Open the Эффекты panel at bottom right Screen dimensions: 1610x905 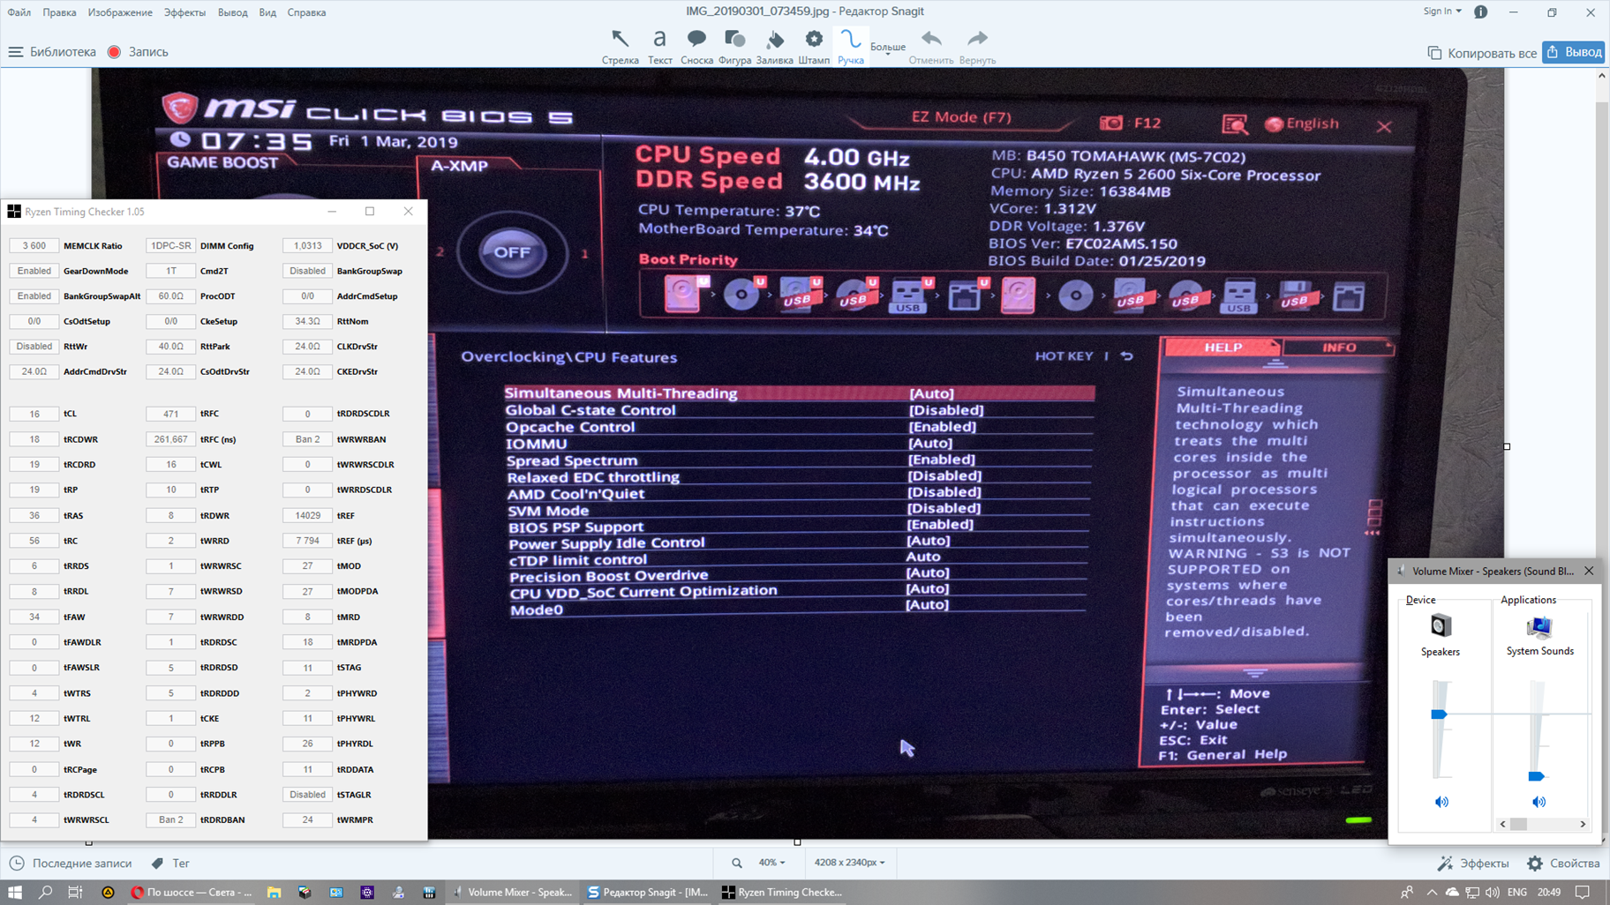[x=1473, y=864]
